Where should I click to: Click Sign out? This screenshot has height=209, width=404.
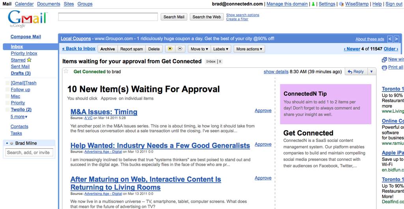pyautogui.click(x=394, y=4)
